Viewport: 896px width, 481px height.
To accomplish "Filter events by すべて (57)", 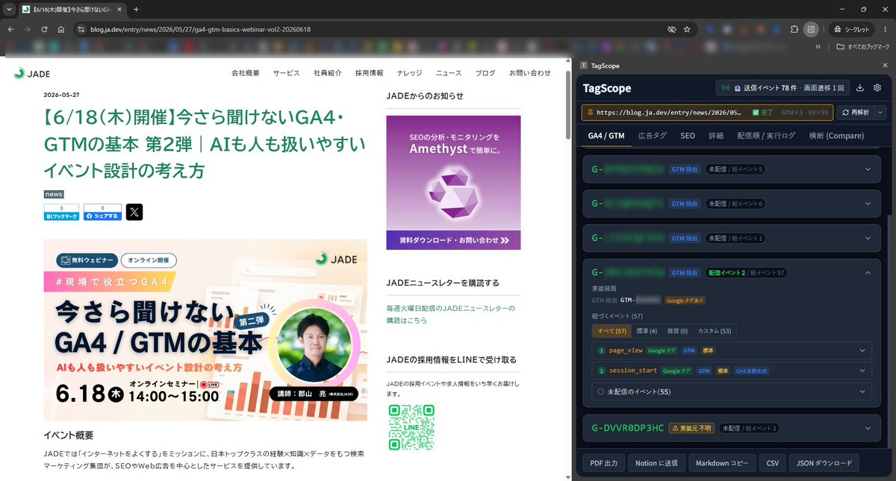I will pos(612,330).
